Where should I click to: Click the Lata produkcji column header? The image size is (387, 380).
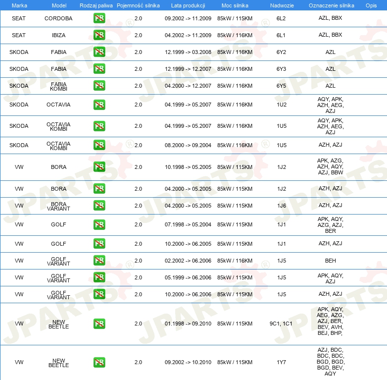click(188, 5)
